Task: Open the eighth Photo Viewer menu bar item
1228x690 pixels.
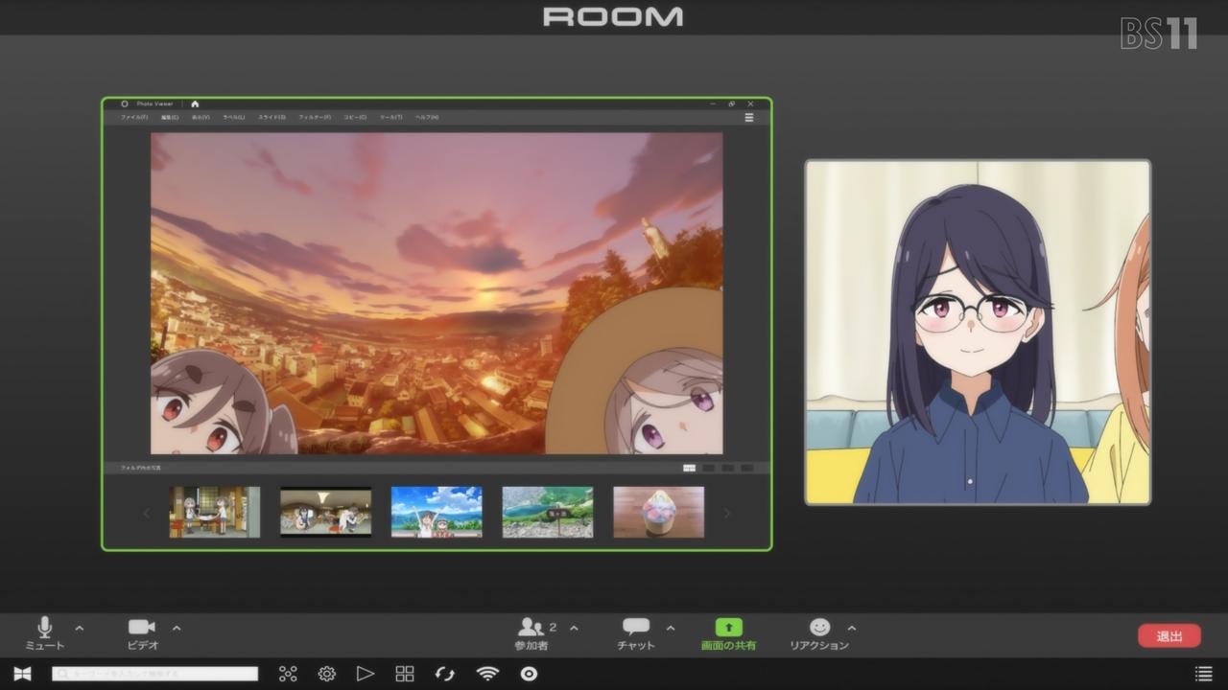Action: coord(390,117)
